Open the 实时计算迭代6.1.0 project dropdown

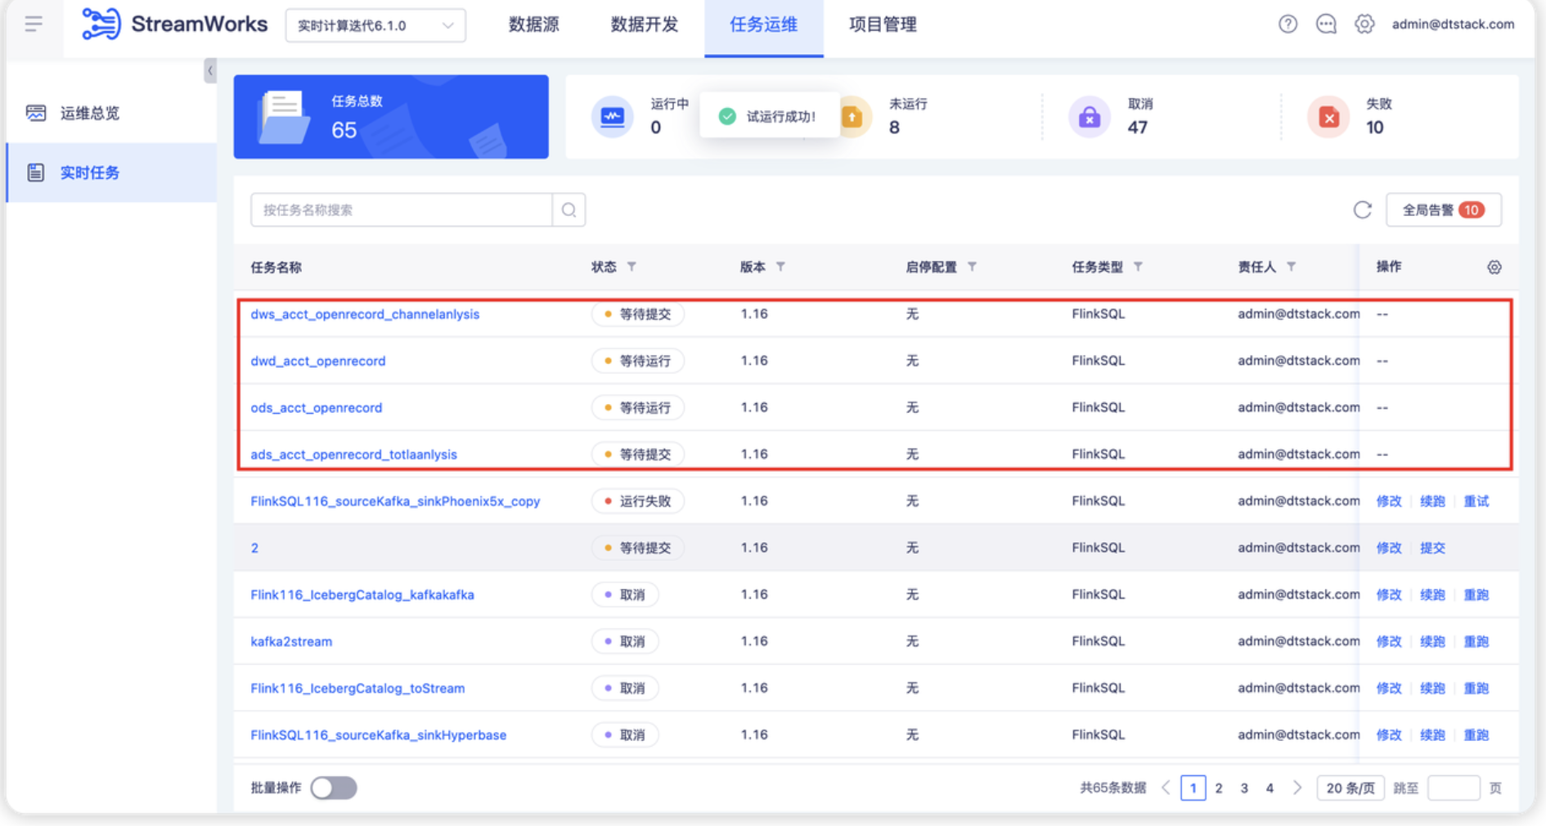(375, 25)
